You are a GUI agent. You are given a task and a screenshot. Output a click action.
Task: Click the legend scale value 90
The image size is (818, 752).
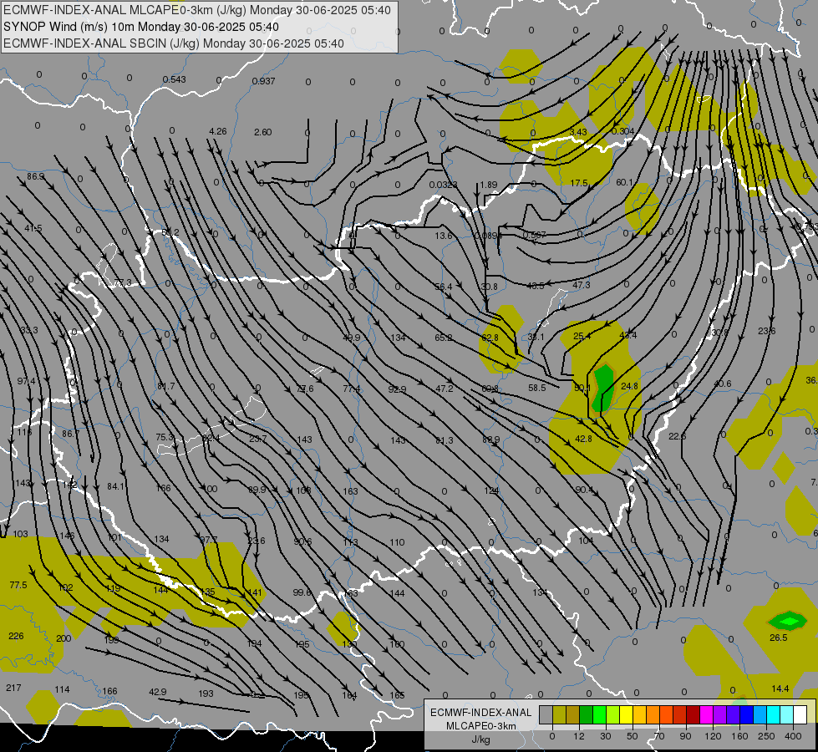click(685, 736)
